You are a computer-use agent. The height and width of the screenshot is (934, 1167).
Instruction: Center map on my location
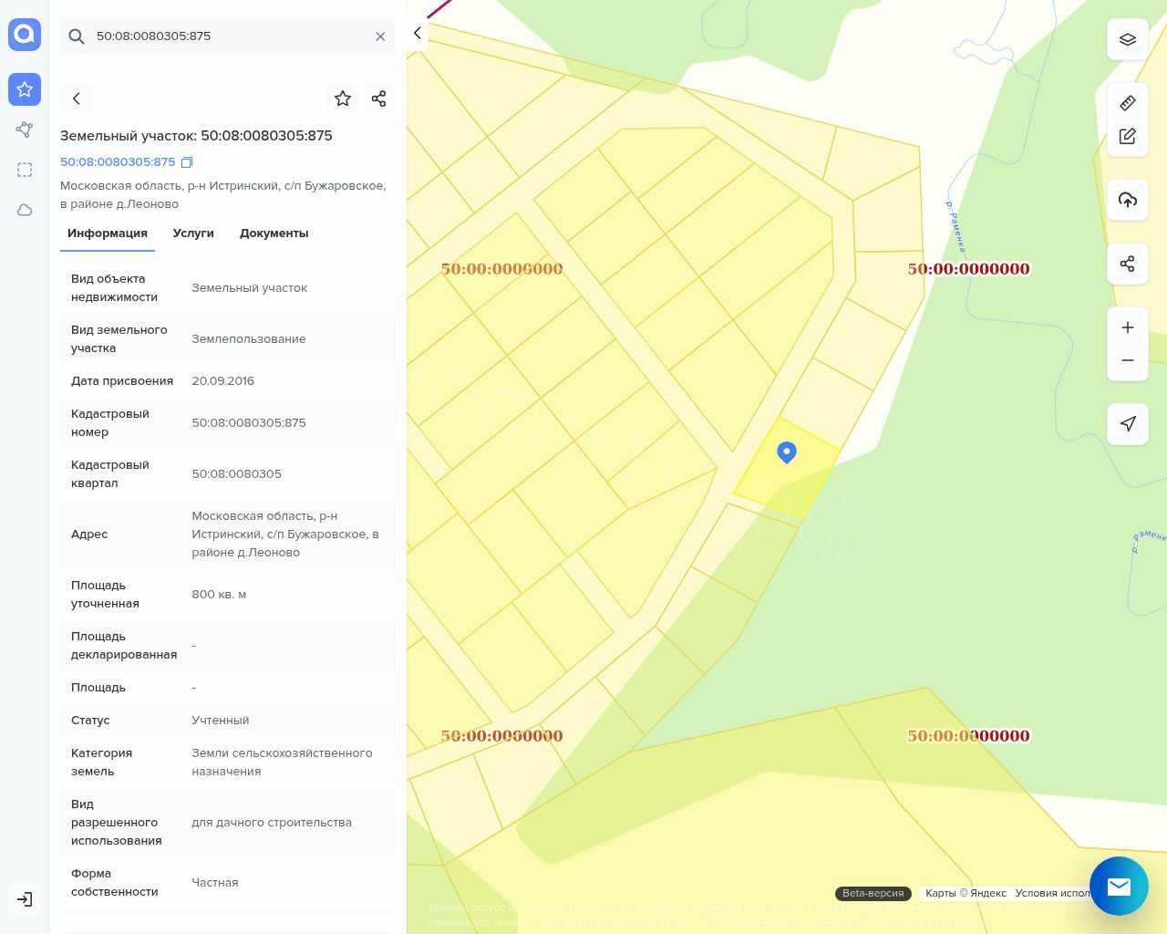click(x=1127, y=423)
